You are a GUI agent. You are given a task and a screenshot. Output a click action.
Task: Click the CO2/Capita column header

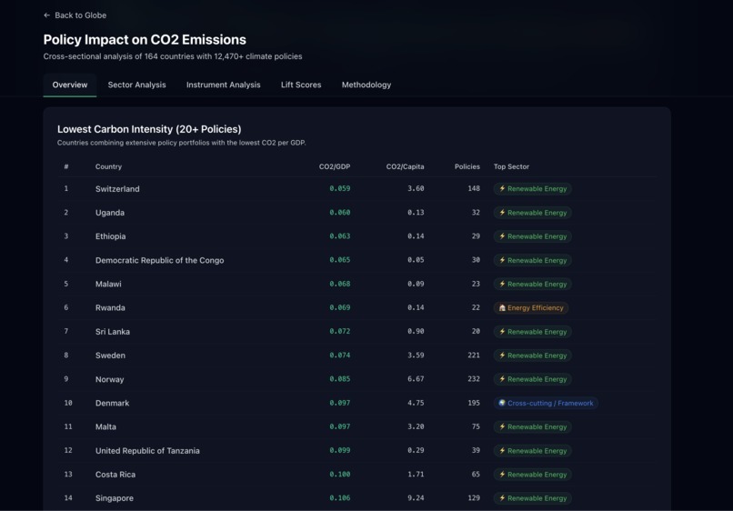(405, 166)
